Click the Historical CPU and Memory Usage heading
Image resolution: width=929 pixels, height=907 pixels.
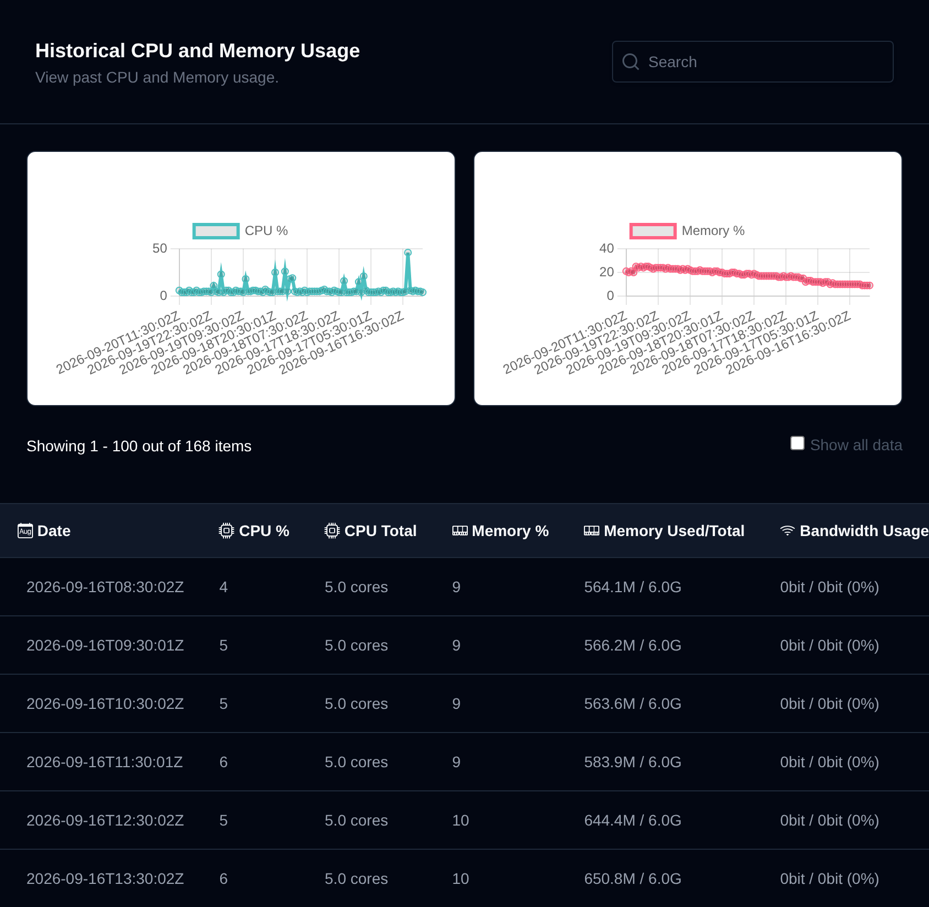pyautogui.click(x=198, y=51)
